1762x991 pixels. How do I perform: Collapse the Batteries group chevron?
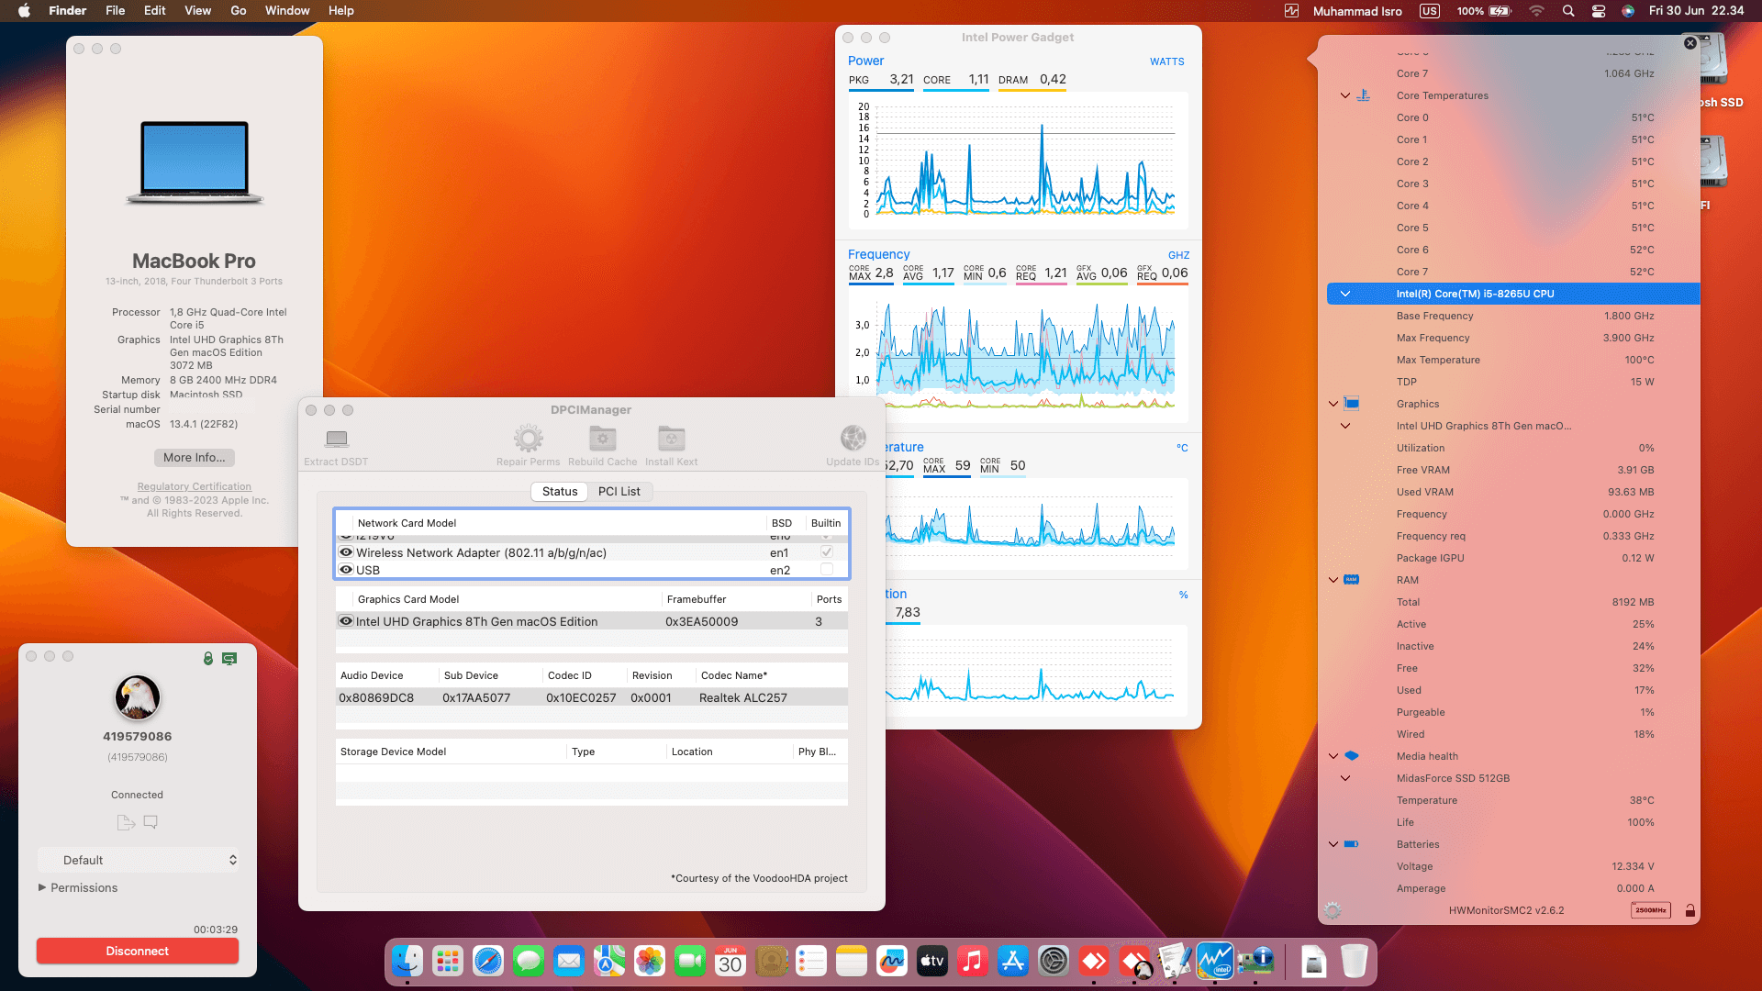click(x=1333, y=844)
